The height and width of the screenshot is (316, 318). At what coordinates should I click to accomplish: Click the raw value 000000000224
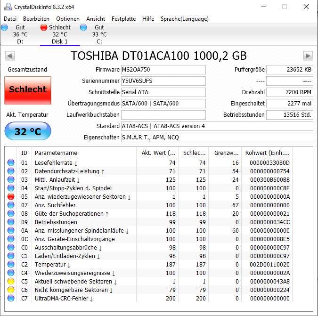pyautogui.click(x=270, y=290)
